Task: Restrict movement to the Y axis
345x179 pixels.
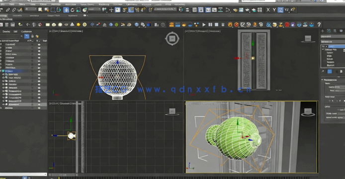Action: tap(274, 9)
